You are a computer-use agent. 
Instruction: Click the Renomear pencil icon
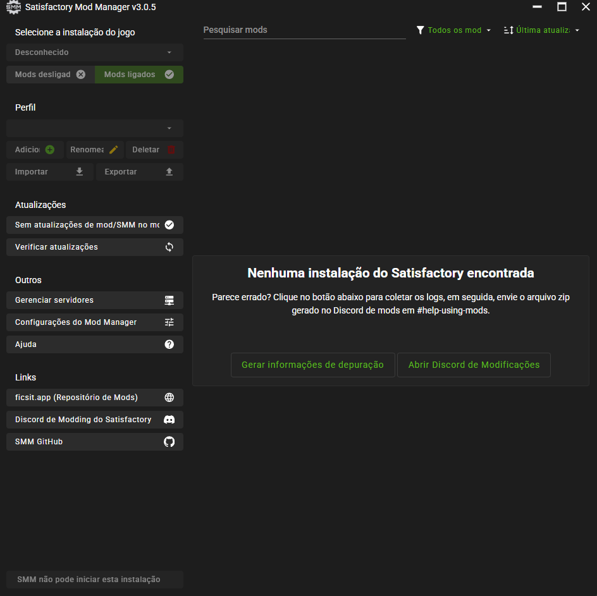tap(113, 149)
